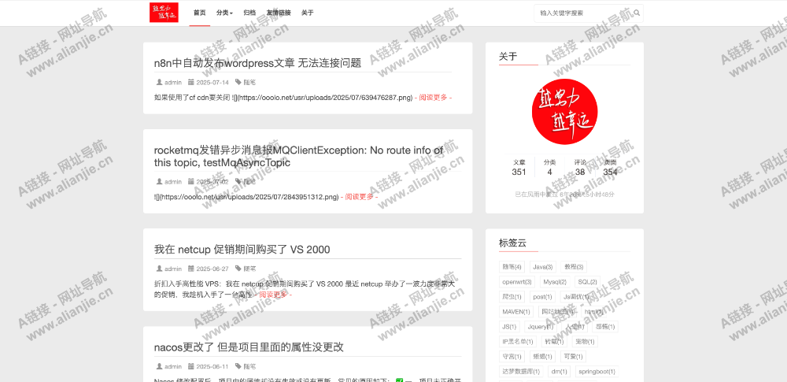The image size is (787, 382).
Task: Select the Jquery(1) tag
Action: click(540, 327)
